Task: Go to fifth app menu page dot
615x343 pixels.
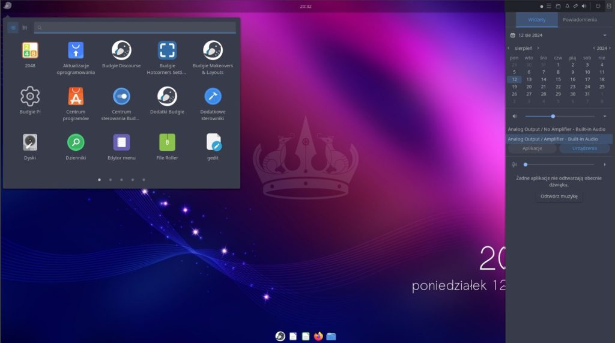Action: [144, 180]
